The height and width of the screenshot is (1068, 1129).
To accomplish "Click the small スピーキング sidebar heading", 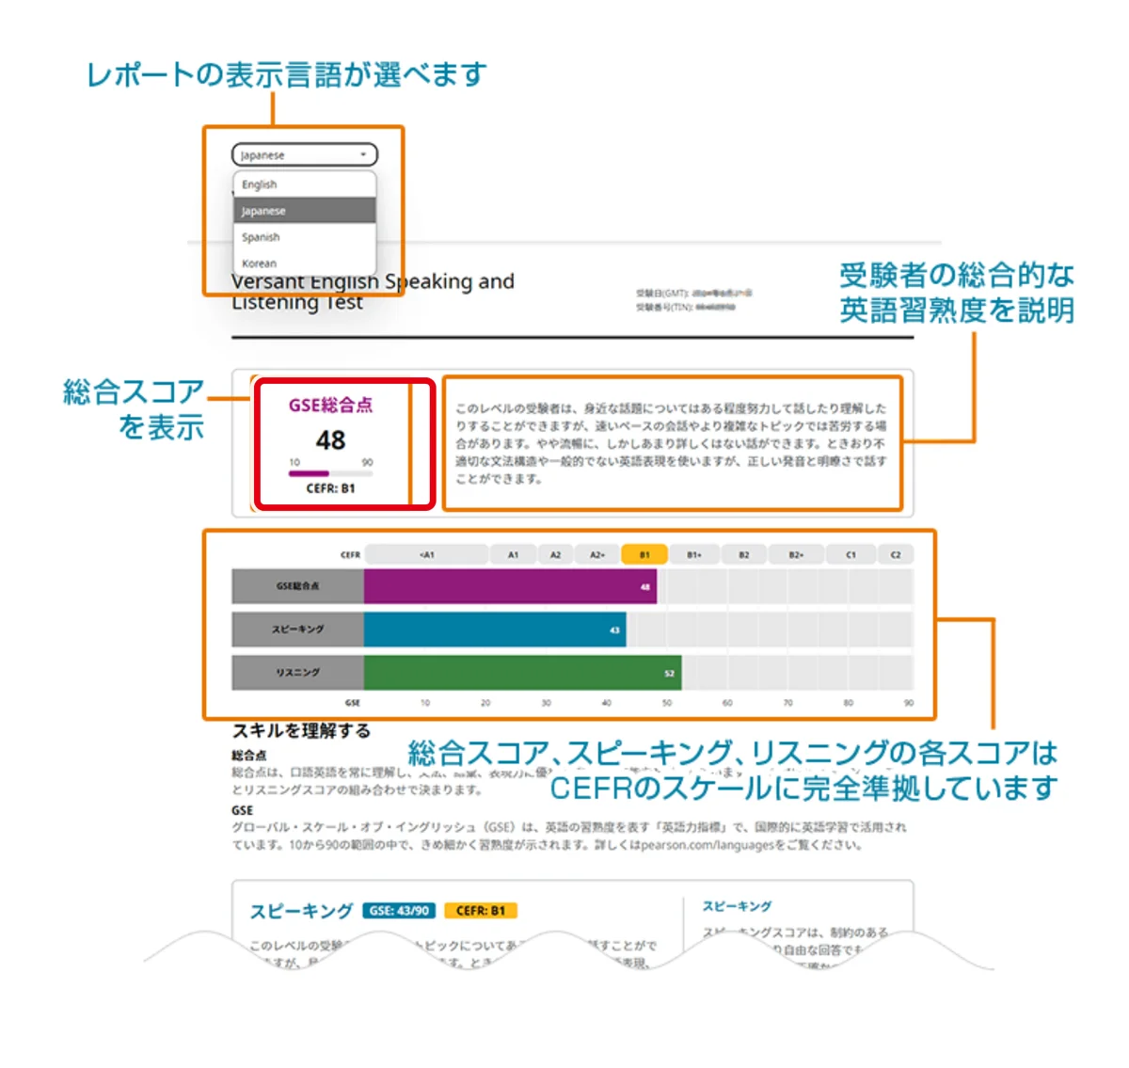I will tap(738, 906).
